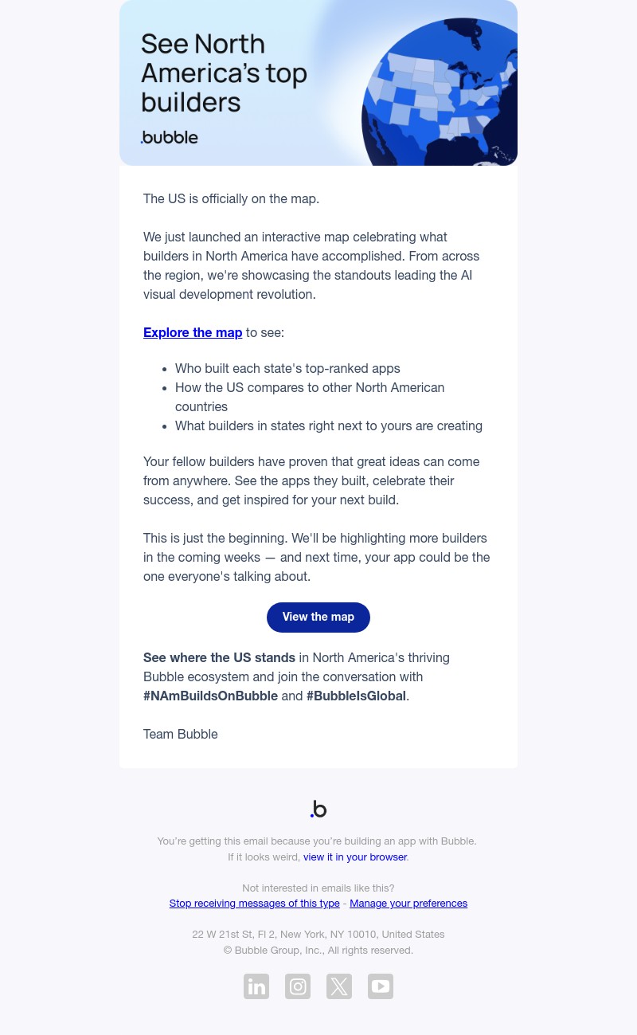Click the 'Team Bubble' signature line
Screen dimensions: 637x1035
[181, 734]
